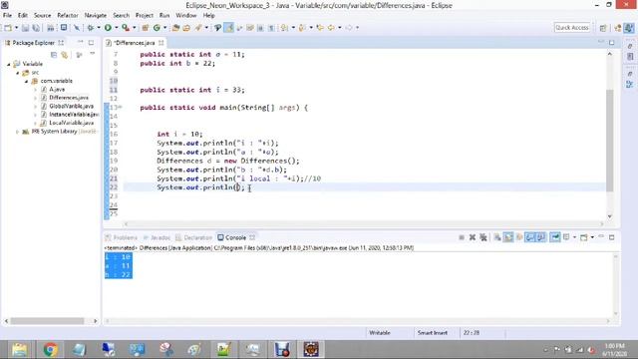
Task: Click the editor vertical scrollbar
Action: 609,141
